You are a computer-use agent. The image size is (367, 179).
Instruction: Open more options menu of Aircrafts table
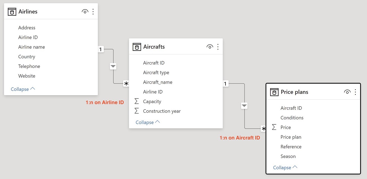(x=218, y=47)
